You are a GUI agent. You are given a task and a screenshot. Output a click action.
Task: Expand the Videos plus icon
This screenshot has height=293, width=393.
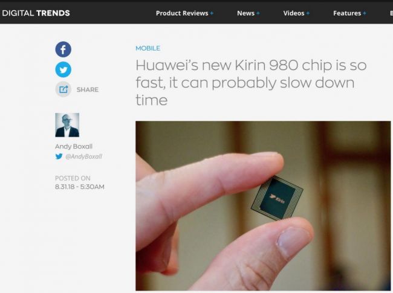308,13
